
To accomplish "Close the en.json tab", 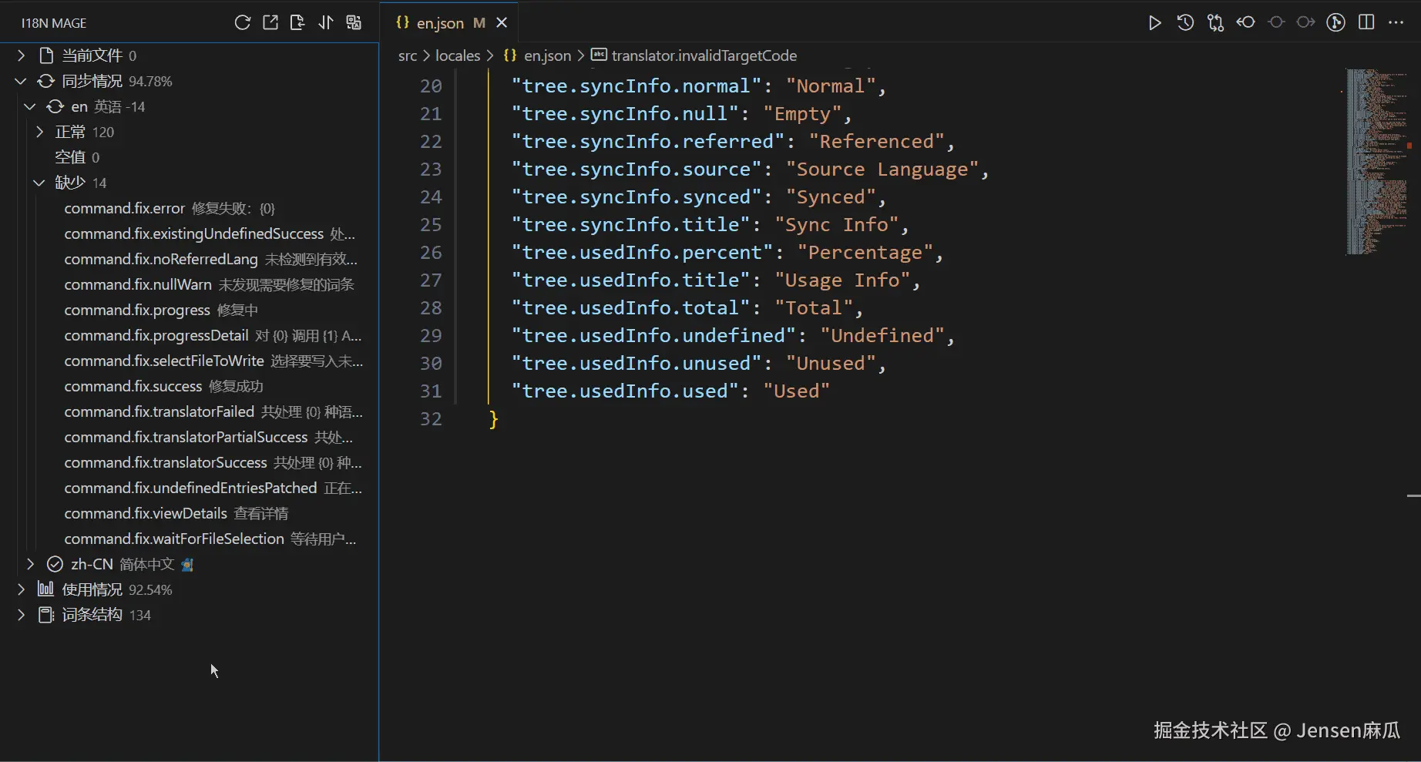I will point(502,23).
